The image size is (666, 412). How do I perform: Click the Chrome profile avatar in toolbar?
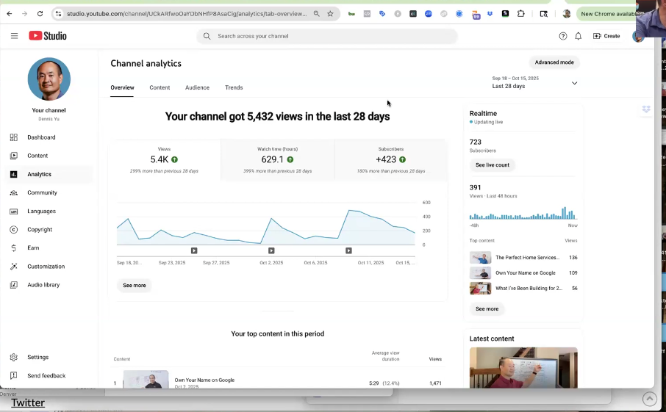[567, 13]
